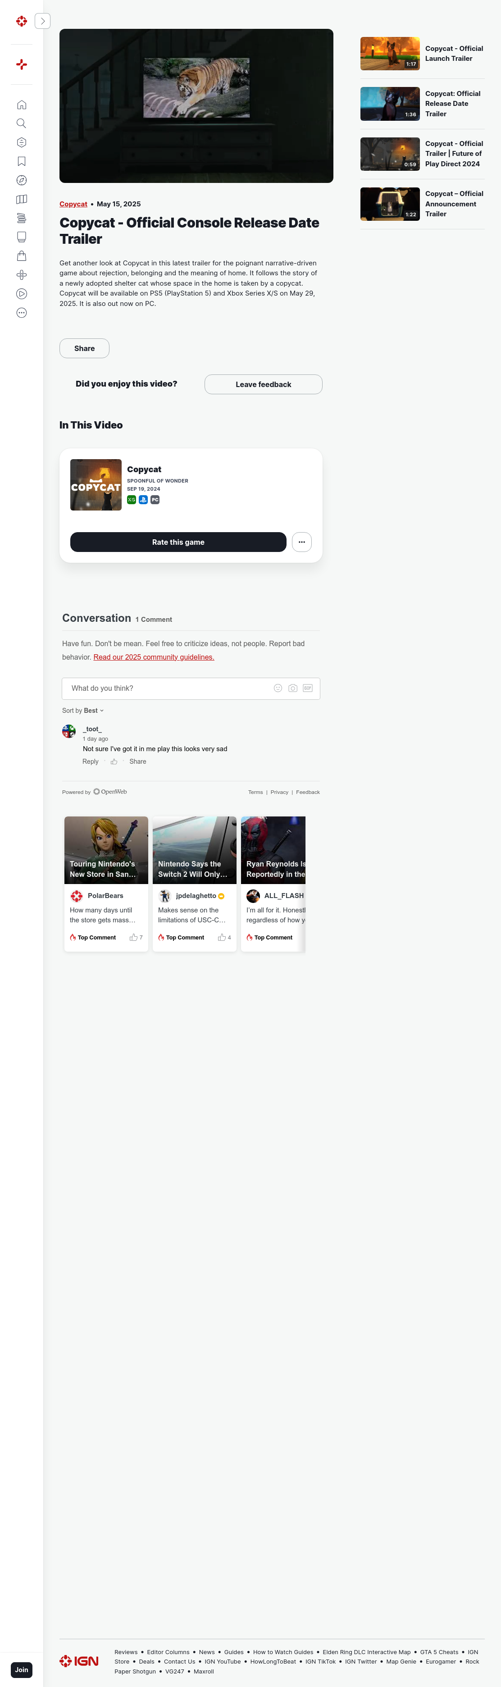Open the IGN YouTube footer link

click(223, 1661)
